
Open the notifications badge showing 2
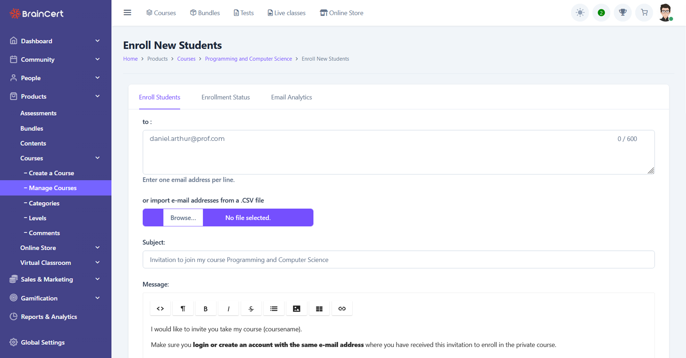click(x=601, y=12)
